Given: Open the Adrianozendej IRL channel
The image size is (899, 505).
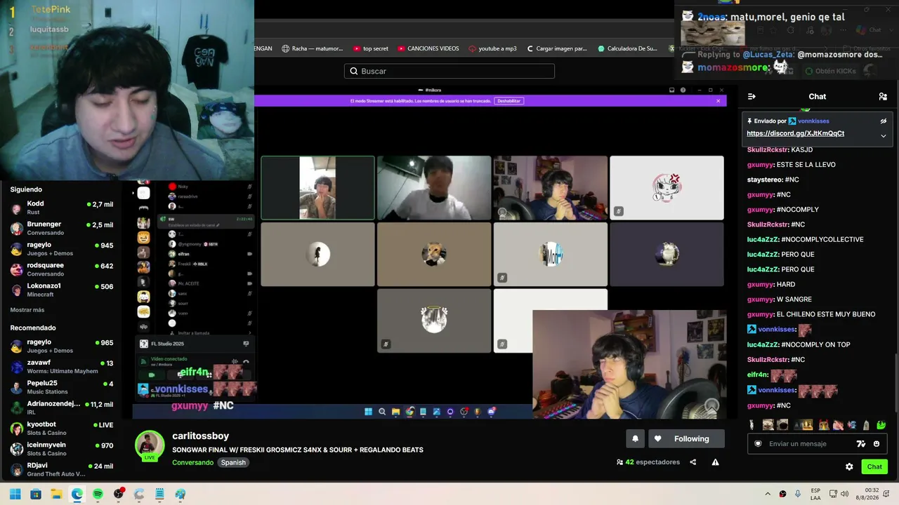Looking at the screenshot, I should point(62,408).
